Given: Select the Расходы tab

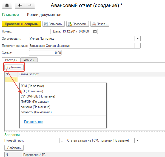Looking at the screenshot, I should pyautogui.click(x=11, y=60).
